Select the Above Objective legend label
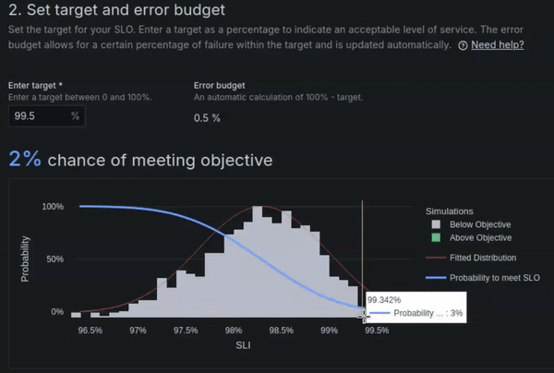The width and height of the screenshot is (554, 373). (480, 237)
